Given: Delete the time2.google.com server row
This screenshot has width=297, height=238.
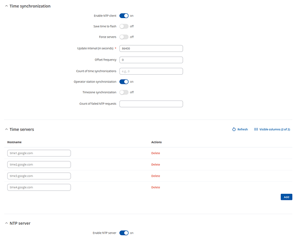Looking at the screenshot, I should 156,165.
